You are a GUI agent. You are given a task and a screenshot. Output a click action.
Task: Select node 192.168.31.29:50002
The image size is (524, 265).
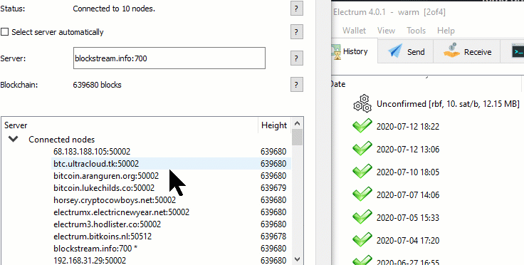(171, 260)
